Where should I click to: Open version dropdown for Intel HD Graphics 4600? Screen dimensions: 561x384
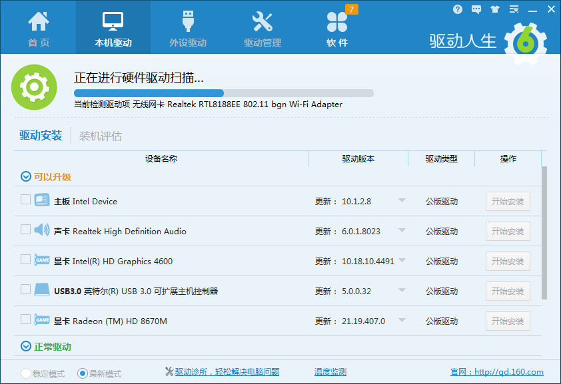coord(402,261)
